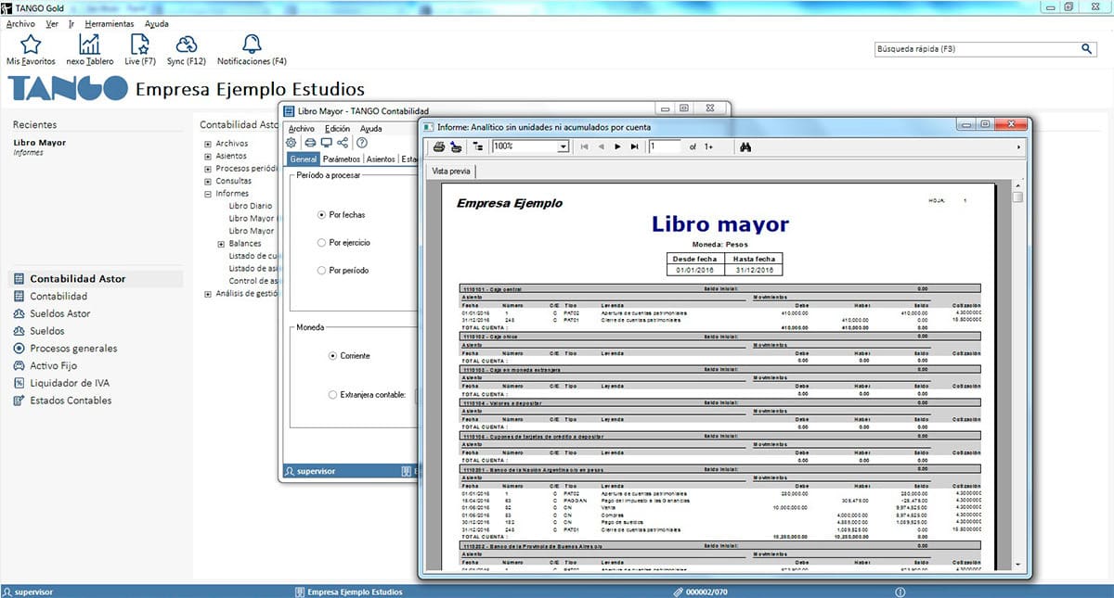Open Herramientas menu
The height and width of the screenshot is (598, 1114).
click(x=109, y=23)
